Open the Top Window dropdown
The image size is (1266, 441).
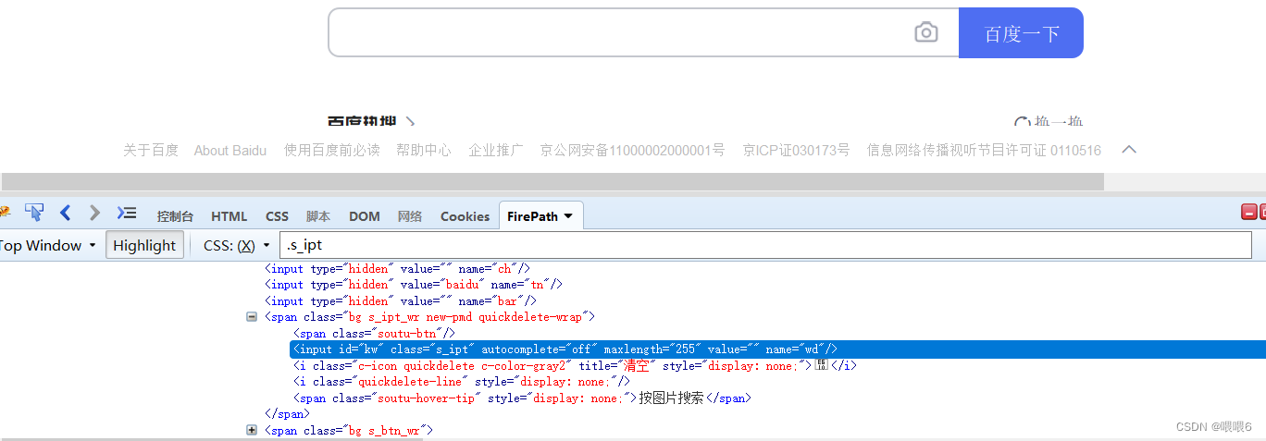tap(47, 245)
